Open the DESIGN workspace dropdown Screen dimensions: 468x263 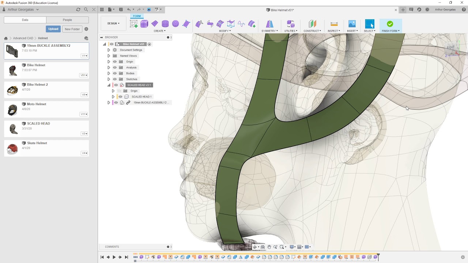click(113, 23)
